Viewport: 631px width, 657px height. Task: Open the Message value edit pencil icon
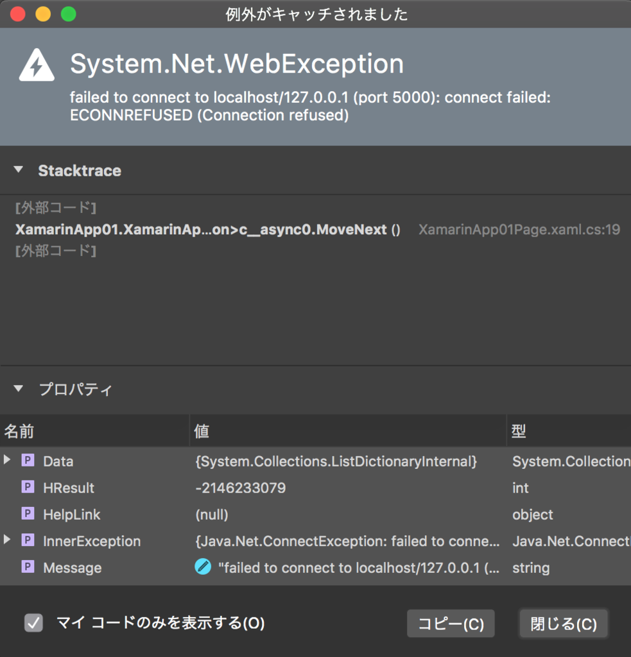[x=203, y=567]
